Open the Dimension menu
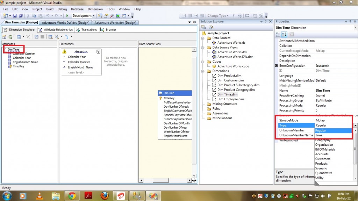The height and width of the screenshot is (201, 358). 95,9
